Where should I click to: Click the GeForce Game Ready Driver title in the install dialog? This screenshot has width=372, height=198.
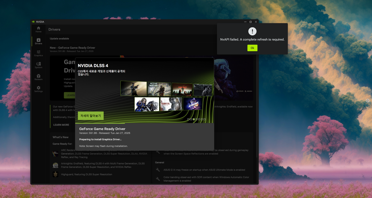coord(102,129)
